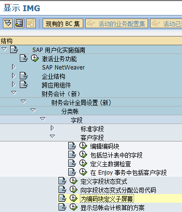
Task: Select 定义主数据检查 entry text
Action: coord(110,164)
